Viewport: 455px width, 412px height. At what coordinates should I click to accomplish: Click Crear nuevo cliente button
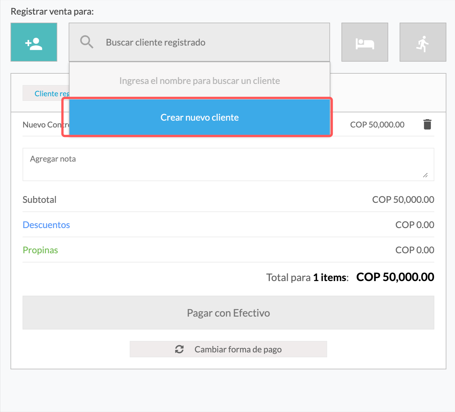(200, 117)
